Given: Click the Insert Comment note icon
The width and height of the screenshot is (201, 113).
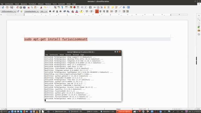Looking at the screenshot, I should tap(112, 7).
